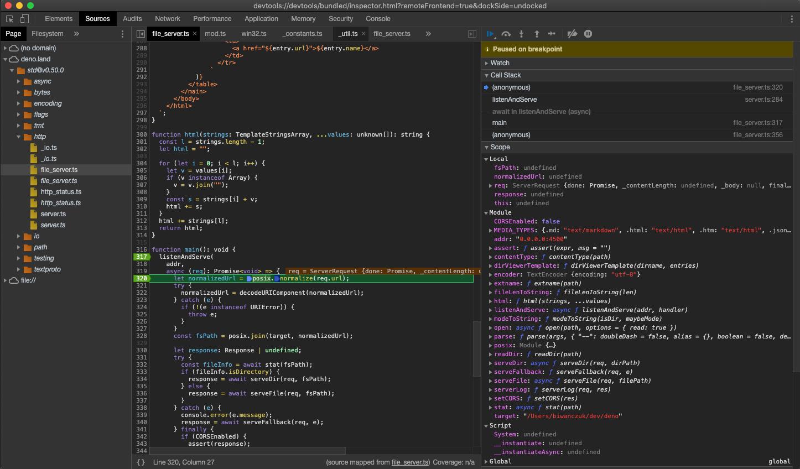
Task: Open http_status.ts in the file tree
Action: [61, 192]
